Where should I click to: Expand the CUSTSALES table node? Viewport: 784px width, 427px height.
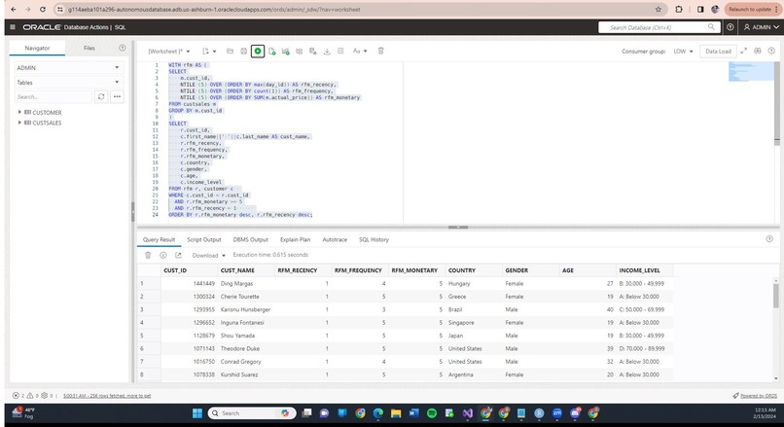click(19, 123)
